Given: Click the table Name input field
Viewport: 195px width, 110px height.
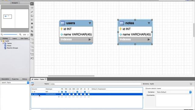Looking at the screenshot, I should pyautogui.click(x=95, y=84).
